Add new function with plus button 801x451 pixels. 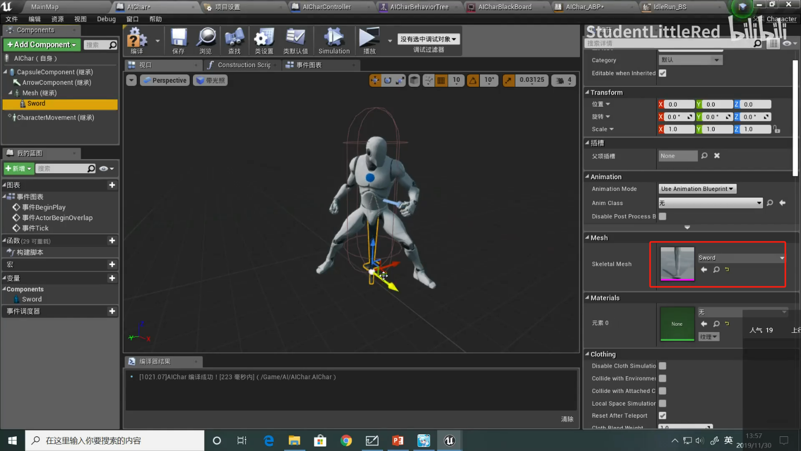tap(112, 241)
